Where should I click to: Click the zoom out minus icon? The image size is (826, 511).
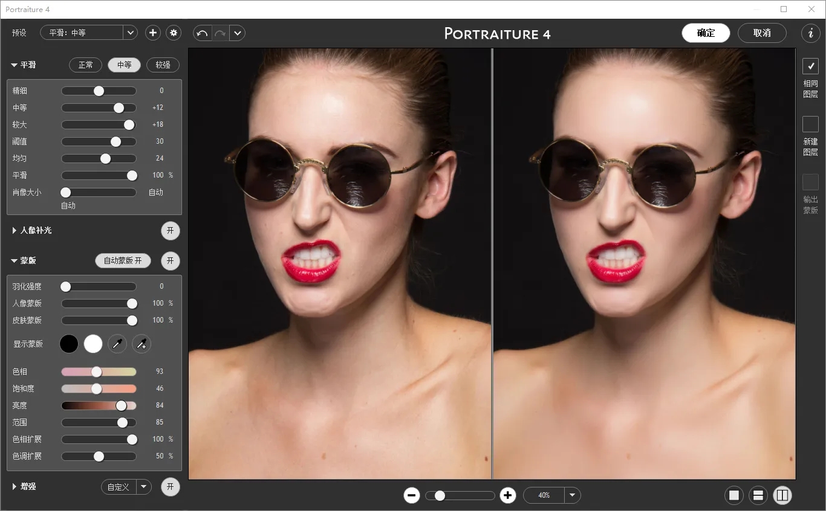(412, 495)
